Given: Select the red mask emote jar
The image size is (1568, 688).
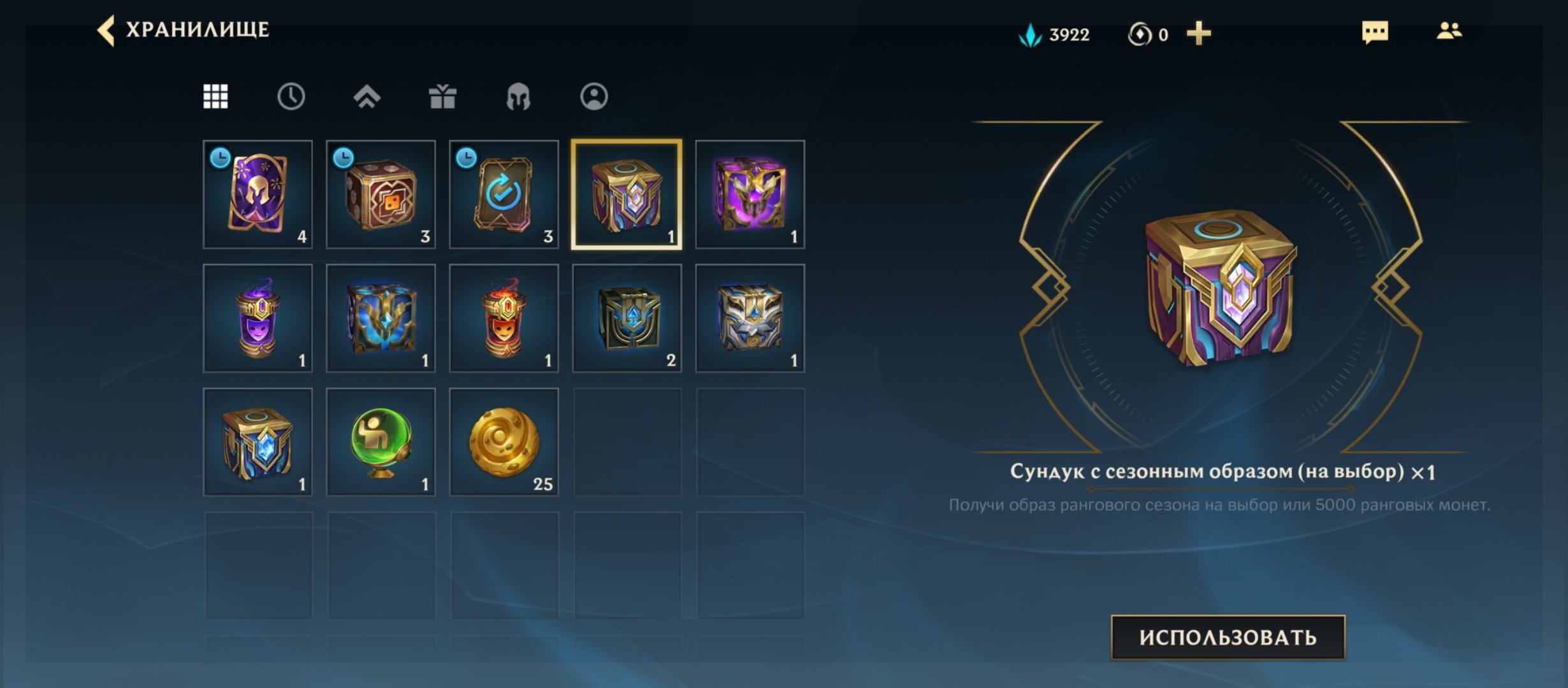Looking at the screenshot, I should tap(504, 319).
